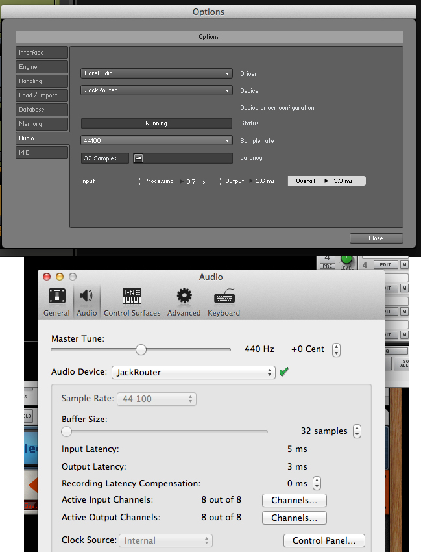Select Interface tab in Options sidebar
Image resolution: width=421 pixels, height=552 pixels.
click(42, 53)
